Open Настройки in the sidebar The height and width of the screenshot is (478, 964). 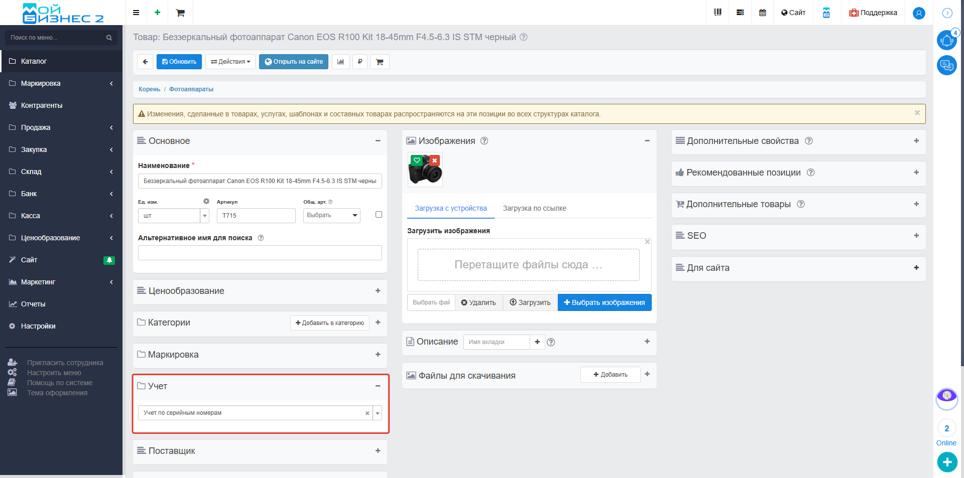click(x=61, y=326)
